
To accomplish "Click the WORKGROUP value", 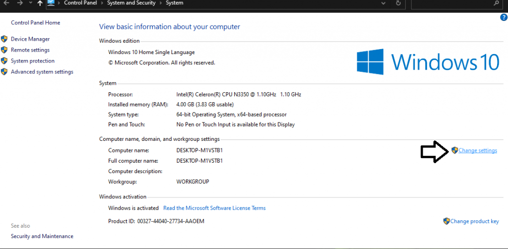I will click(x=193, y=182).
